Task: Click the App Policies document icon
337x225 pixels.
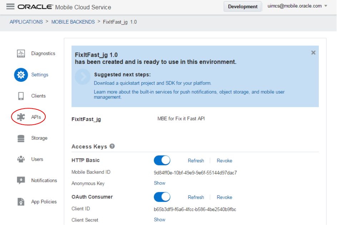Action: [21, 202]
